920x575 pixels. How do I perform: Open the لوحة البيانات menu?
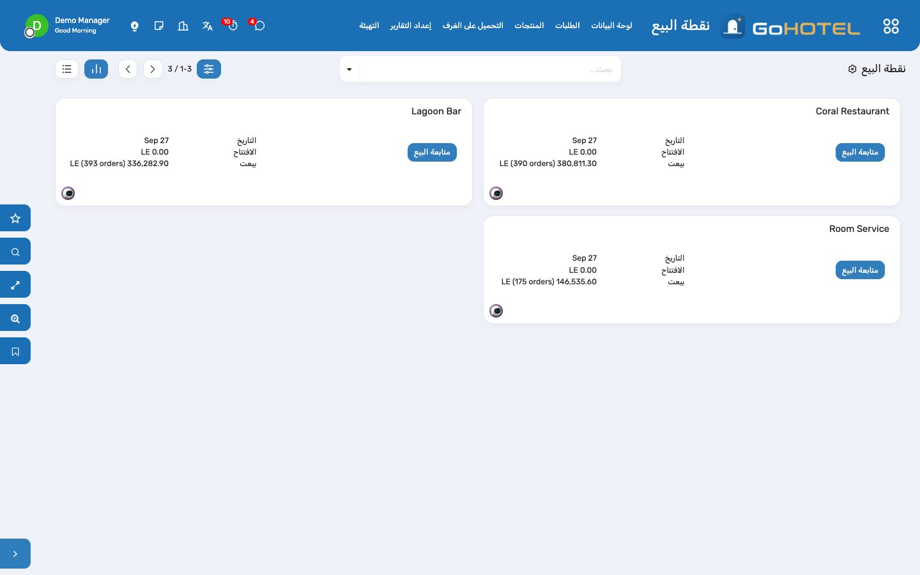pyautogui.click(x=611, y=26)
